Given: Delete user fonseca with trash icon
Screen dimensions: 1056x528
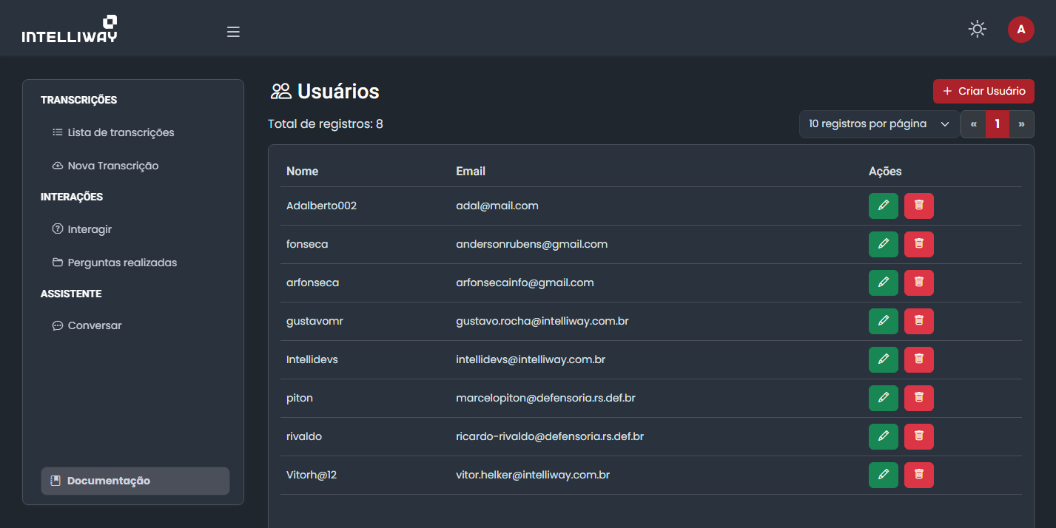Looking at the screenshot, I should pos(918,244).
